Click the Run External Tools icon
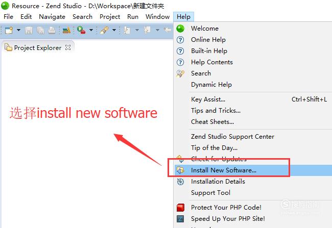Image resolution: width=332 pixels, height=228 pixels. point(81,30)
